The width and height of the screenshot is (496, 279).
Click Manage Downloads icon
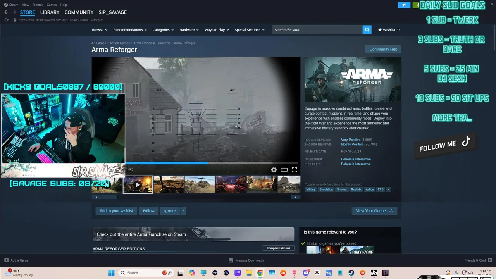pos(231,260)
